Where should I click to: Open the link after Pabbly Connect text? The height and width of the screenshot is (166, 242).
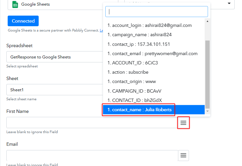[101, 30]
